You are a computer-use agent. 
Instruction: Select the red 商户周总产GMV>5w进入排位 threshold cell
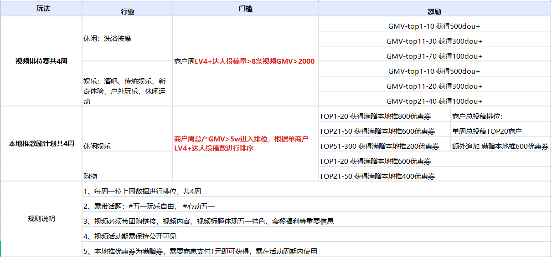pyautogui.click(x=245, y=144)
